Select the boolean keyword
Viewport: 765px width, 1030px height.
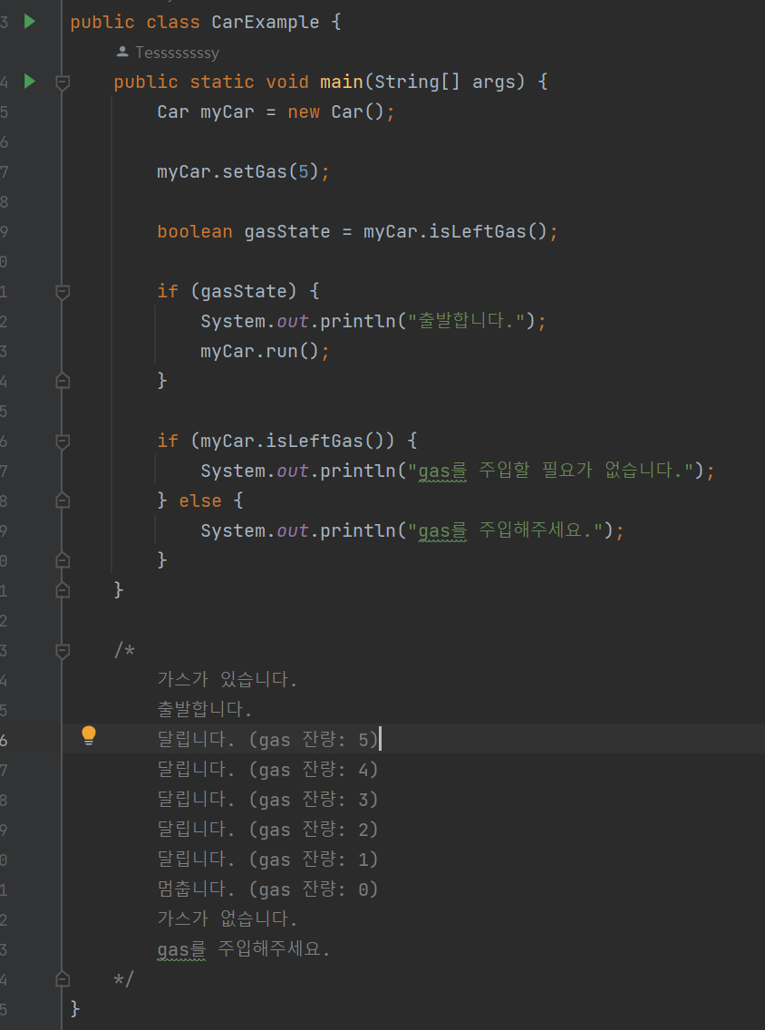pyautogui.click(x=193, y=231)
